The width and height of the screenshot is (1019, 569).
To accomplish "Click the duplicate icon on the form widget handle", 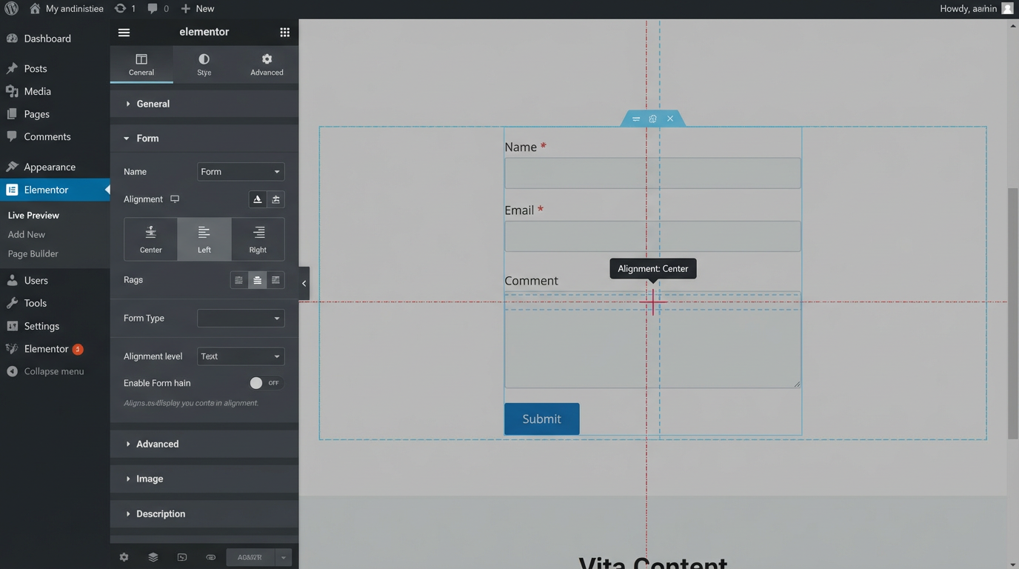I will click(652, 119).
